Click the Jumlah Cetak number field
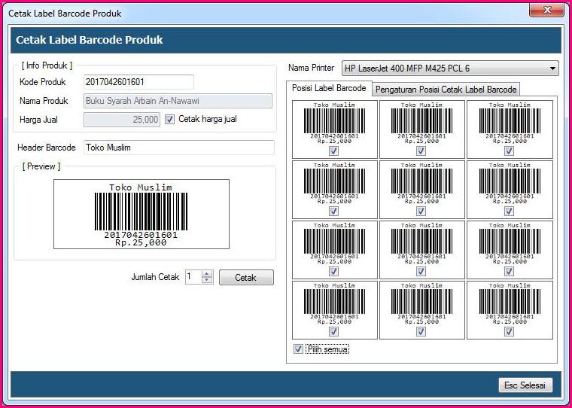This screenshot has height=408, width=572. click(192, 277)
